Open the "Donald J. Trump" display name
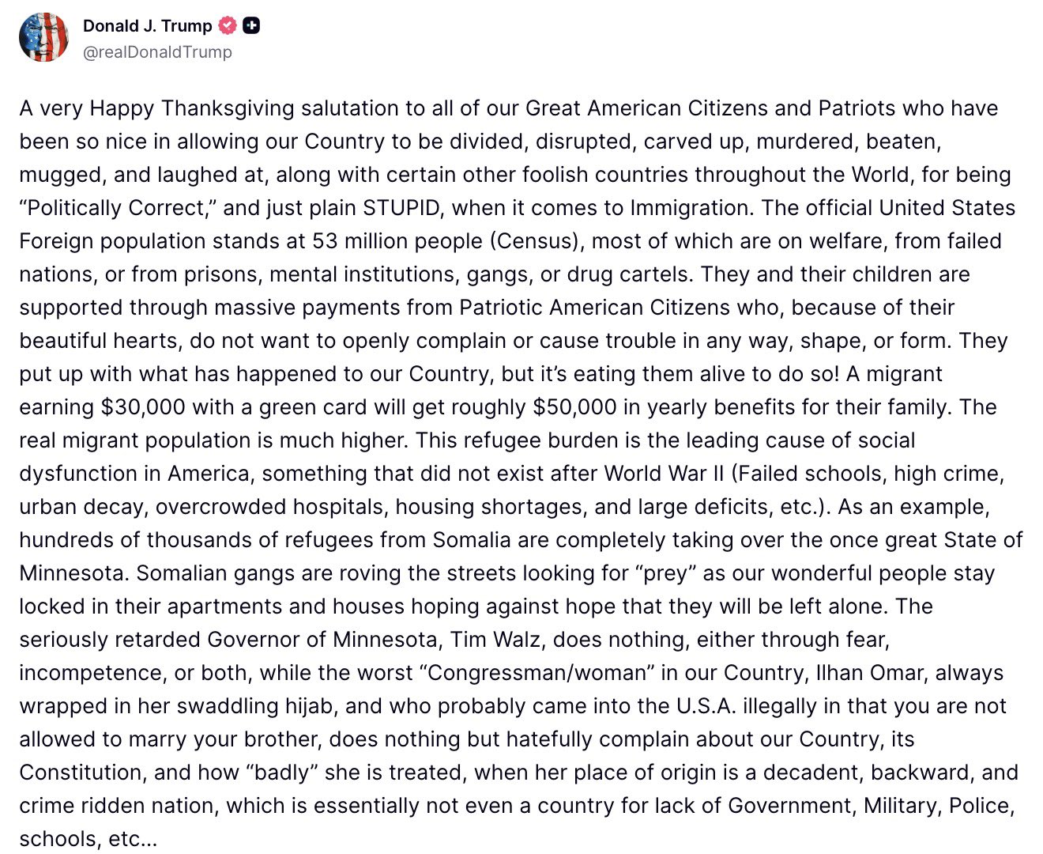Screen dimensions: 1043x854 147,26
